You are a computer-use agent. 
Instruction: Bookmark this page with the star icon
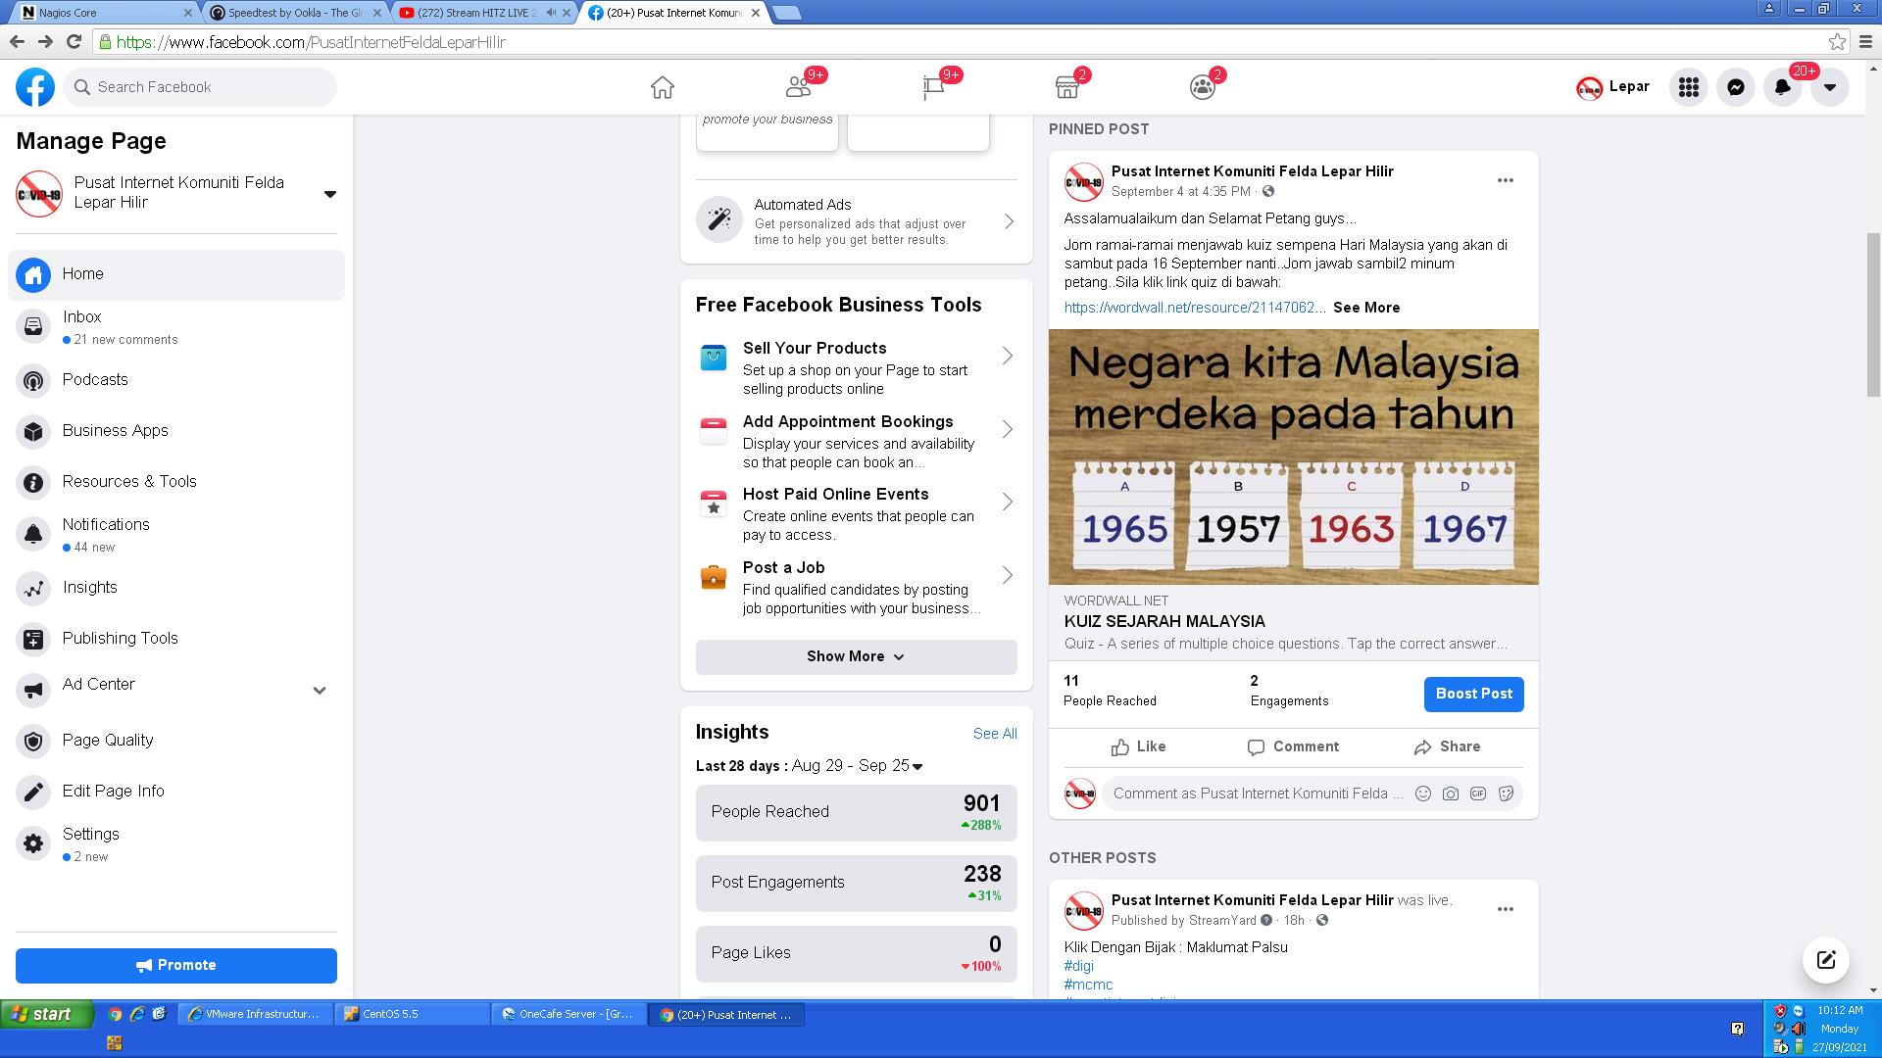[x=1837, y=42]
